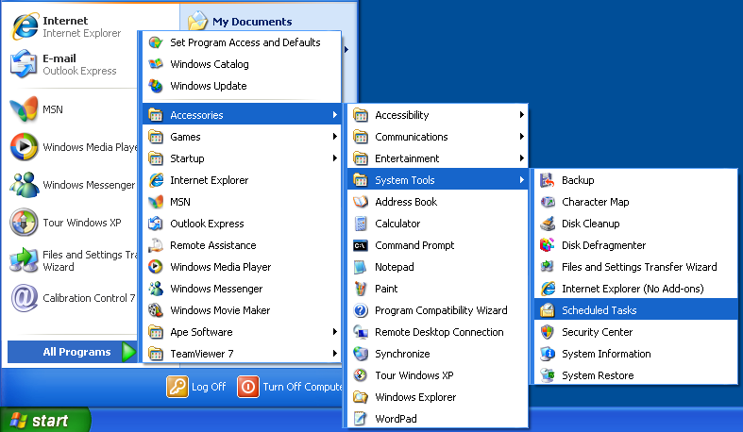Open Calibration Control 7
Image resolution: width=743 pixels, height=432 pixels.
click(x=71, y=298)
